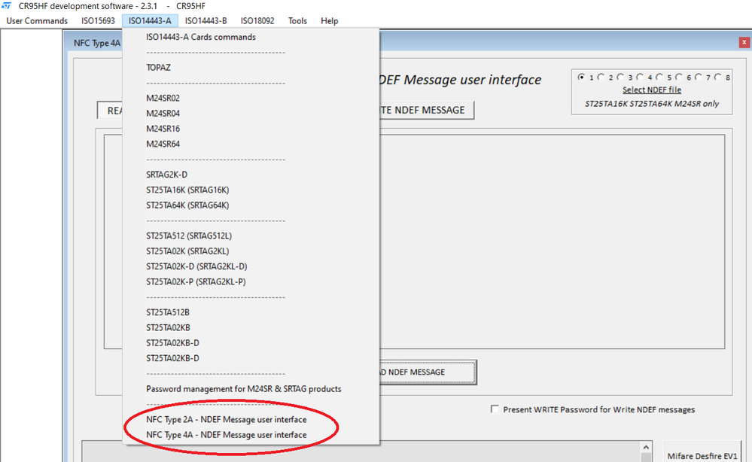Select ST25TA512B menu entry
752x462 pixels.
[x=251, y=313]
